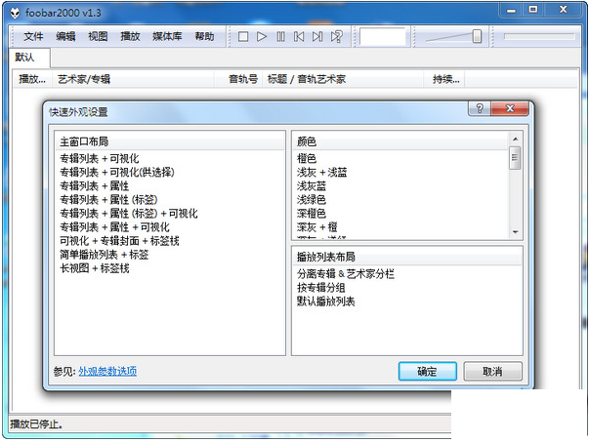Viewport: 590px width, 442px height.
Task: Select layout 专辑列表 + 可视化(供选择)
Action: (x=117, y=172)
